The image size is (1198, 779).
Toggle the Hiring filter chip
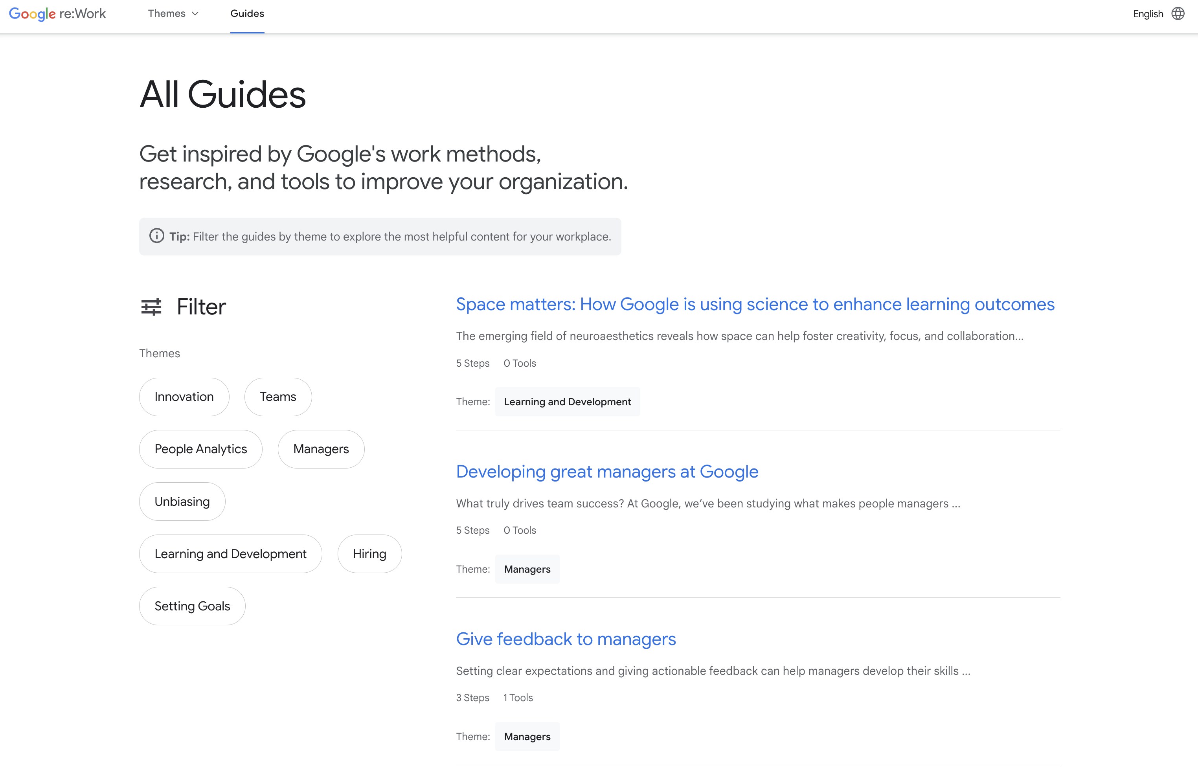tap(369, 553)
